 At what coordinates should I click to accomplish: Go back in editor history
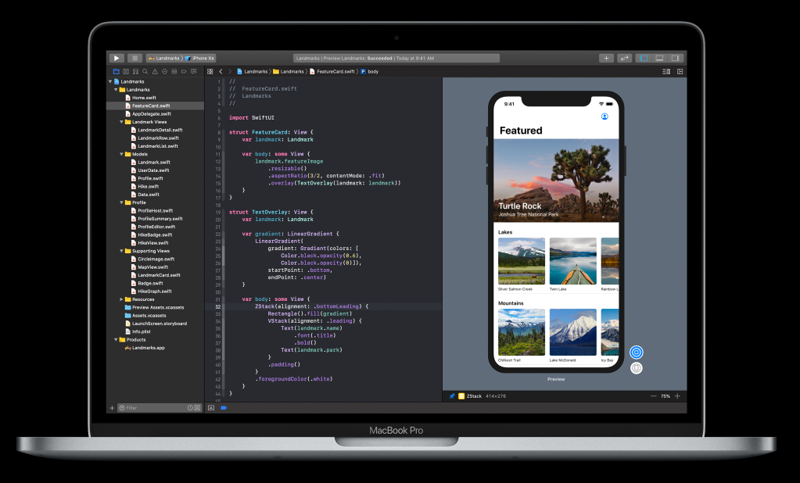[221, 71]
